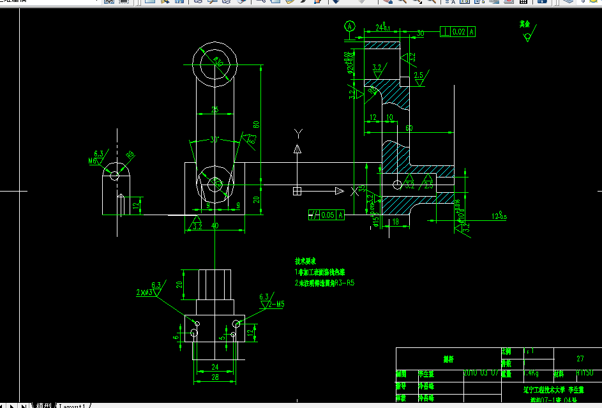Image resolution: width=602 pixels, height=408 pixels.
Task: Select the 24 dimension in bottom view
Action: (215, 367)
